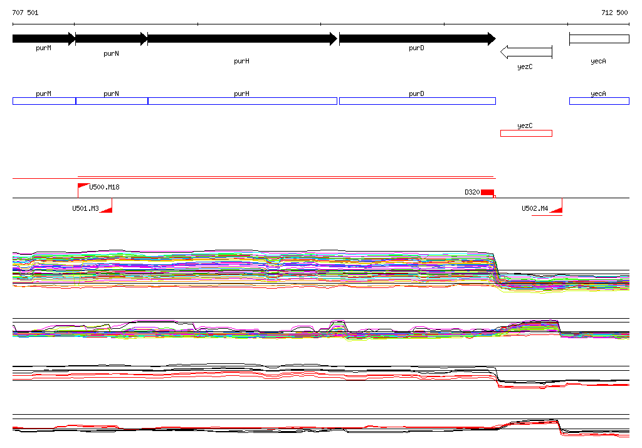Click the short red line under U502.M4

coord(547,215)
